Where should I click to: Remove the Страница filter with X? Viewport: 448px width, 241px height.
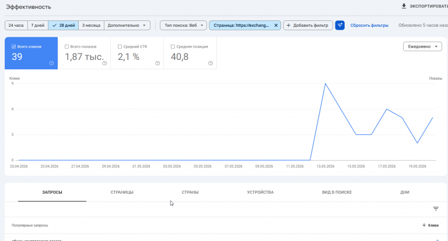tap(276, 26)
